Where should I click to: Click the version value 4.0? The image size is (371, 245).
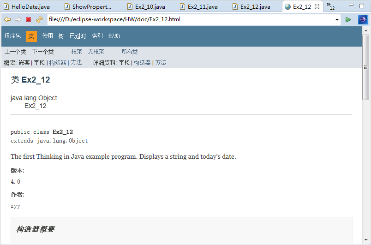(15, 182)
